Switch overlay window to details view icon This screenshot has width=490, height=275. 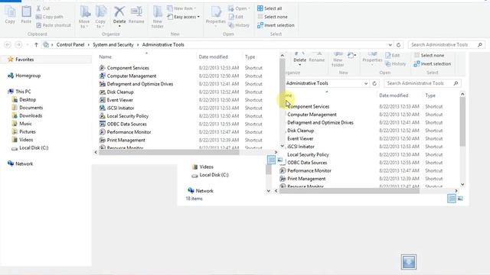pyautogui.click(x=452, y=199)
